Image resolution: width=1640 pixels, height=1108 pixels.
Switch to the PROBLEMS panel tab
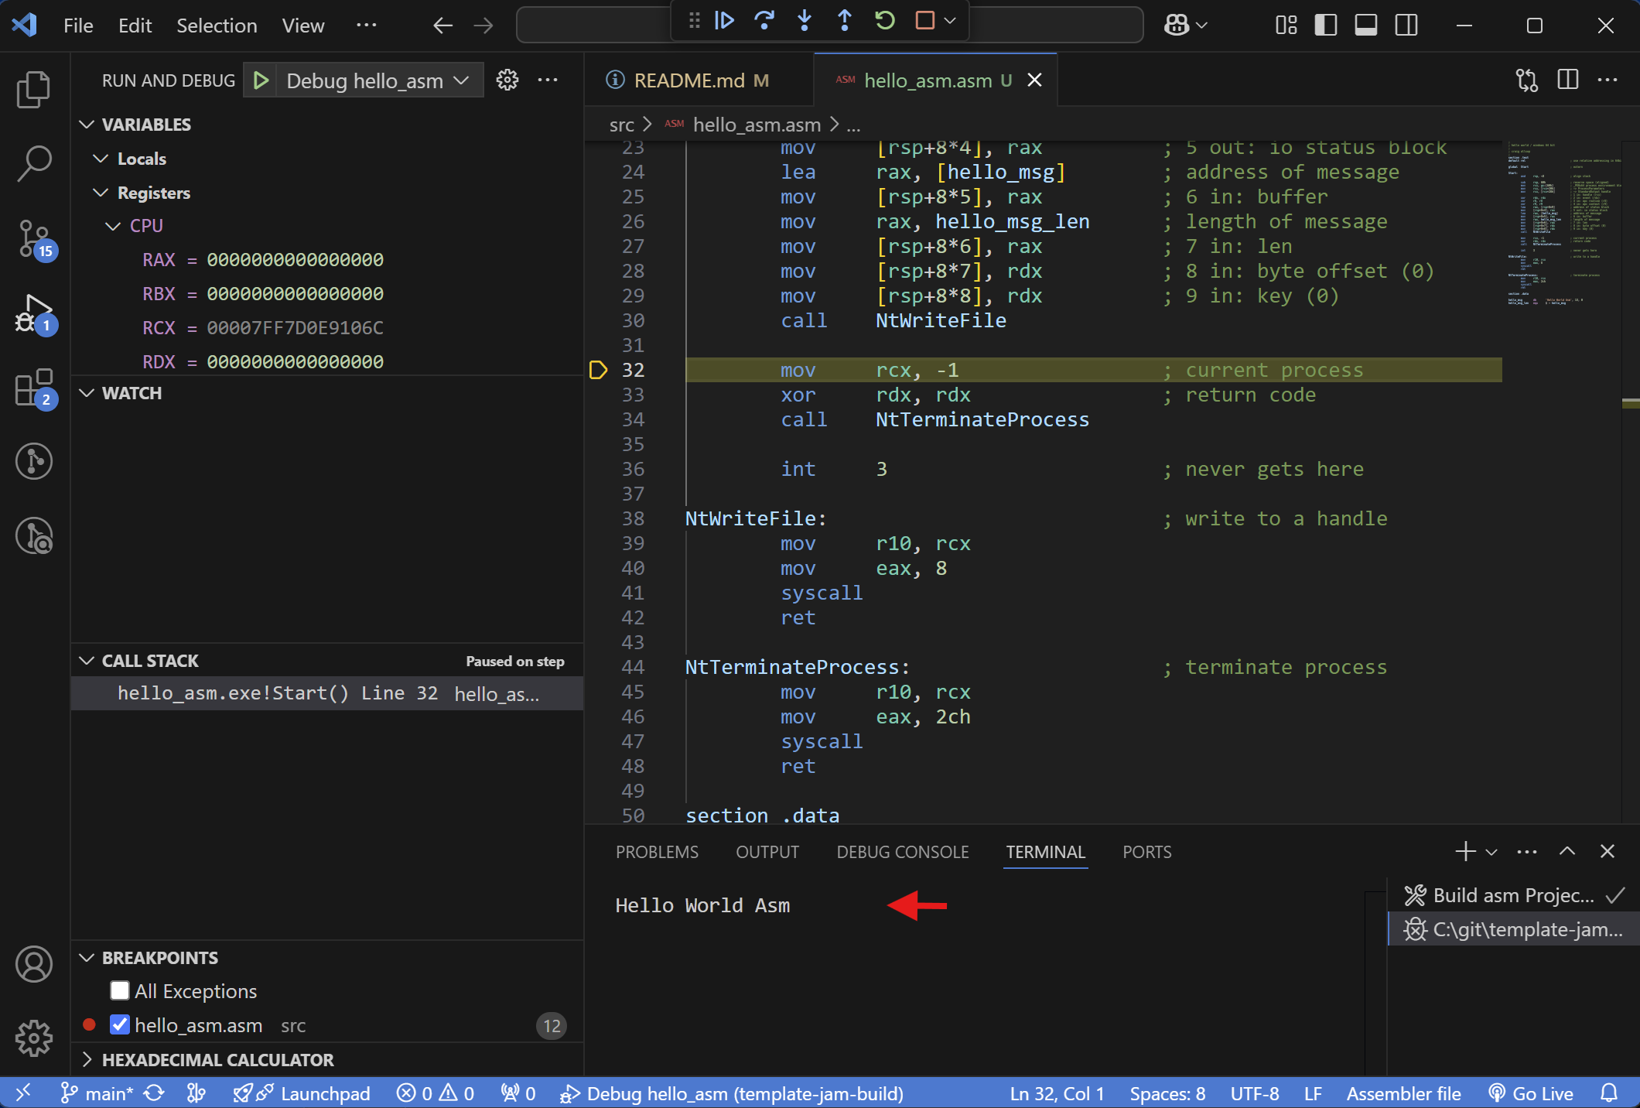point(657,852)
